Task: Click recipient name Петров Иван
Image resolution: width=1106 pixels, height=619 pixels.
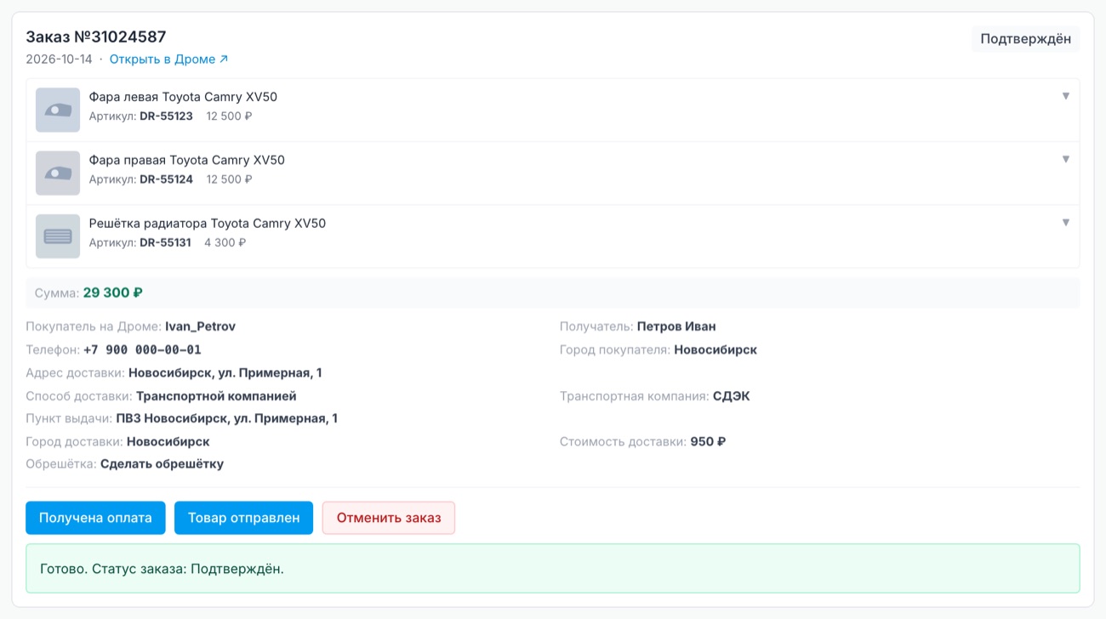Action: (676, 327)
